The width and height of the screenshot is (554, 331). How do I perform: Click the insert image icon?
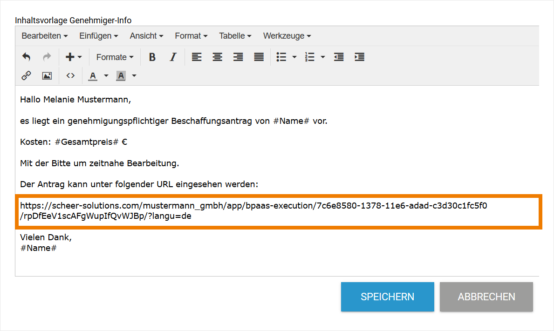pyautogui.click(x=47, y=75)
